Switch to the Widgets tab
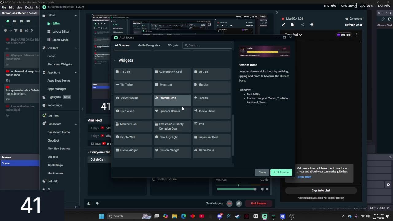The image size is (393, 221). tap(173, 45)
